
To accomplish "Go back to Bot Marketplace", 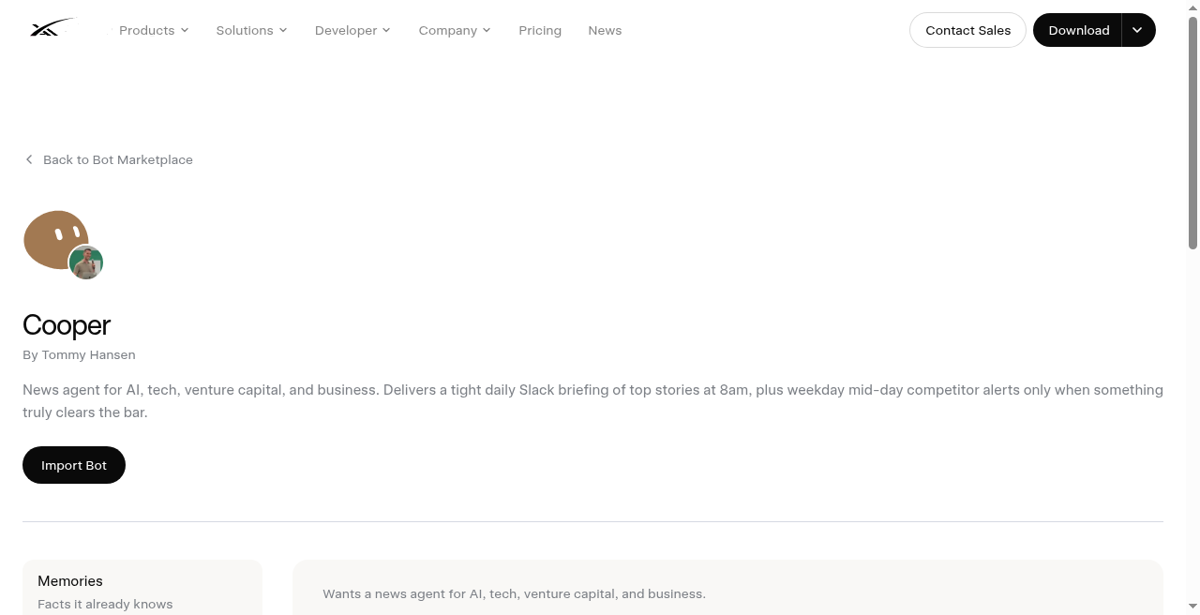I will click(108, 159).
